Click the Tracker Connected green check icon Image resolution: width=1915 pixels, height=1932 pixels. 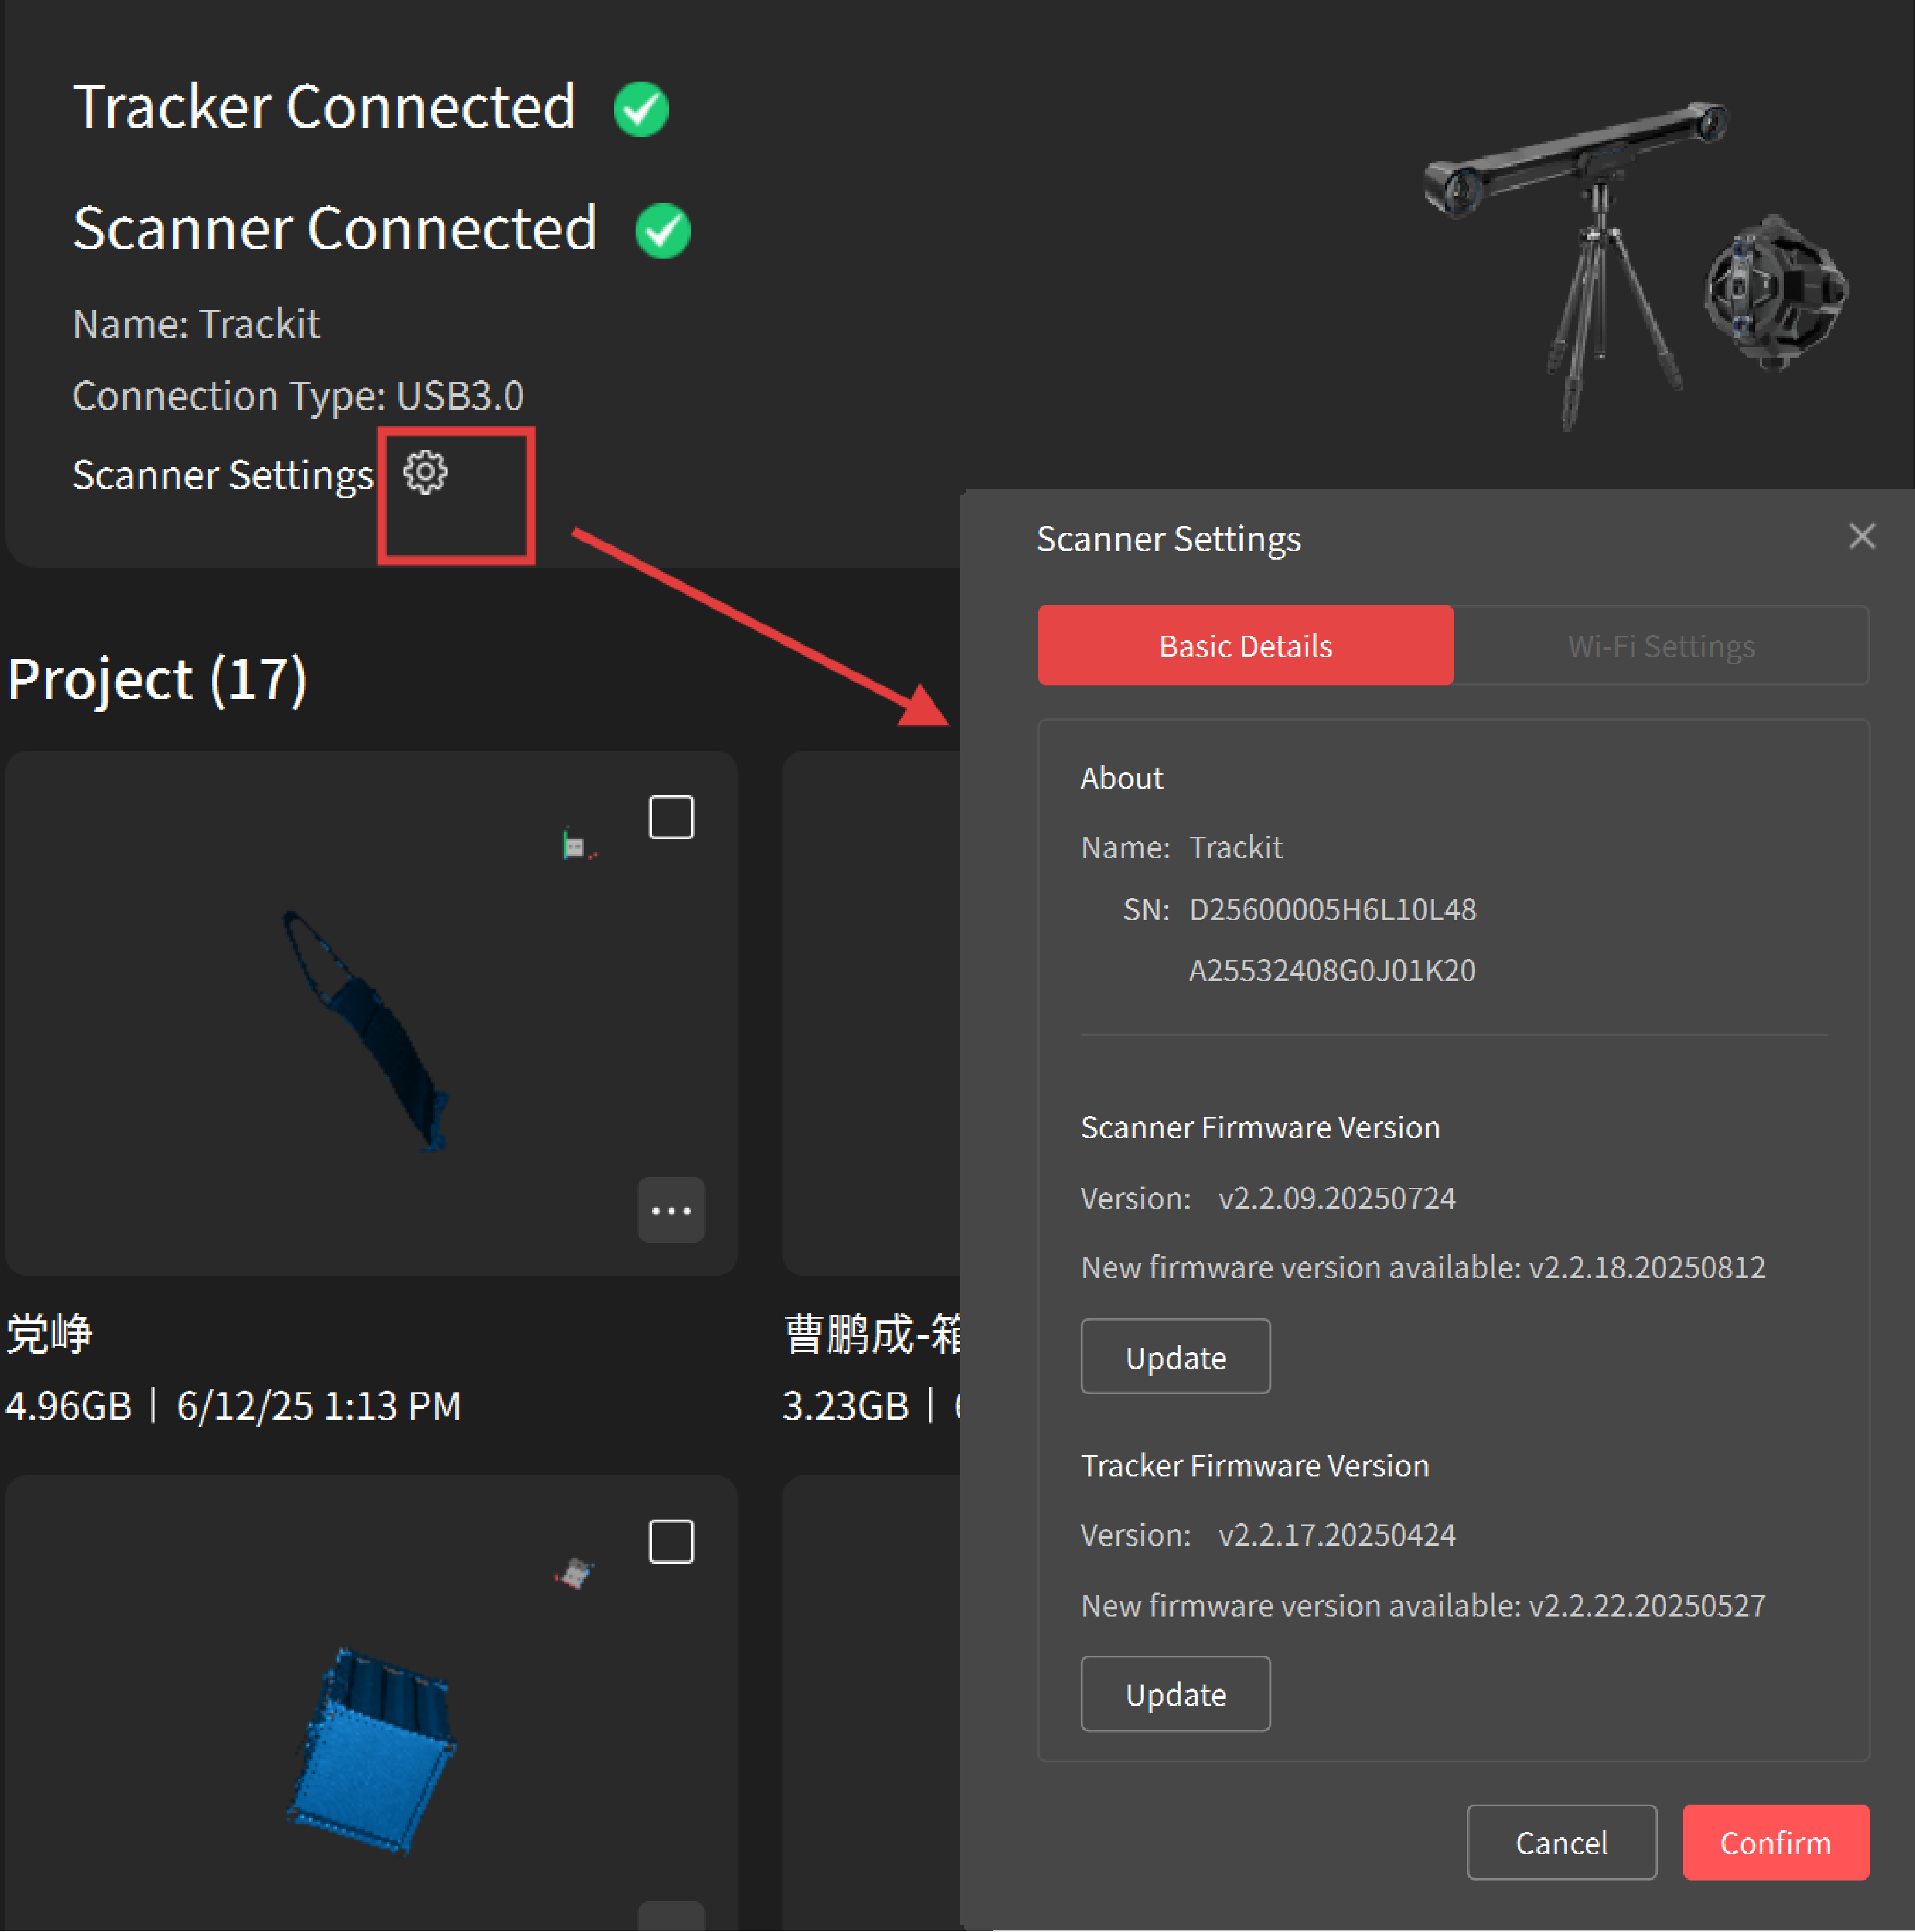coord(641,109)
